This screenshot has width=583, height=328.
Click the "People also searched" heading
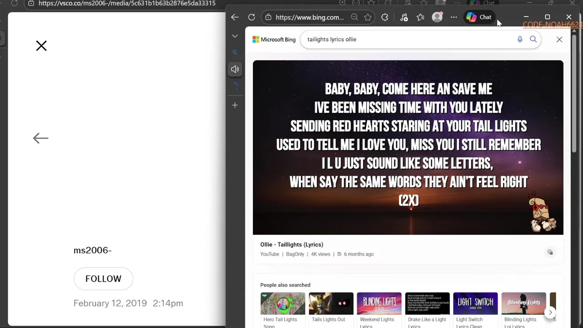[x=285, y=285]
